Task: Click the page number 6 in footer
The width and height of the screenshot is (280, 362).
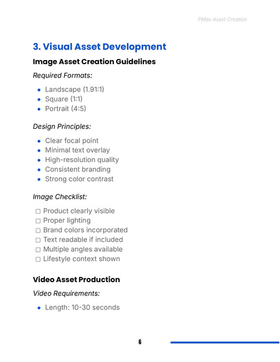Action: click(140, 342)
